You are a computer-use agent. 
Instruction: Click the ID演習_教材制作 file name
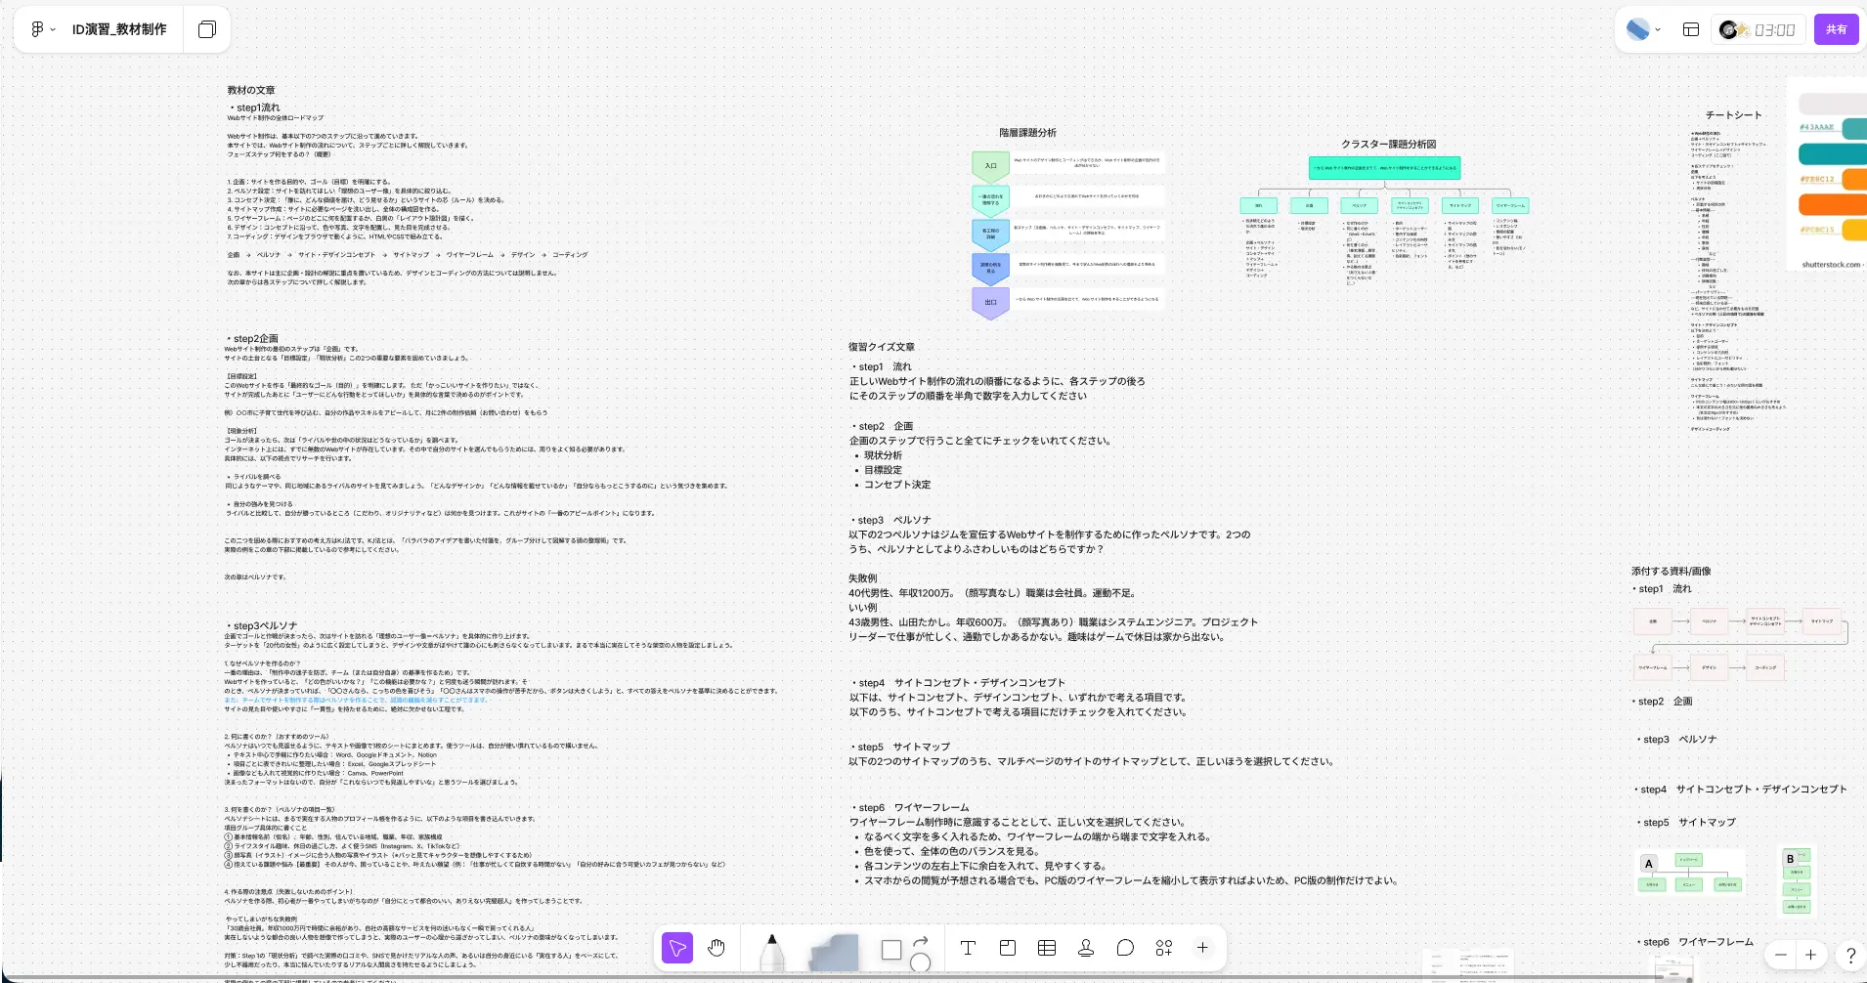119,29
